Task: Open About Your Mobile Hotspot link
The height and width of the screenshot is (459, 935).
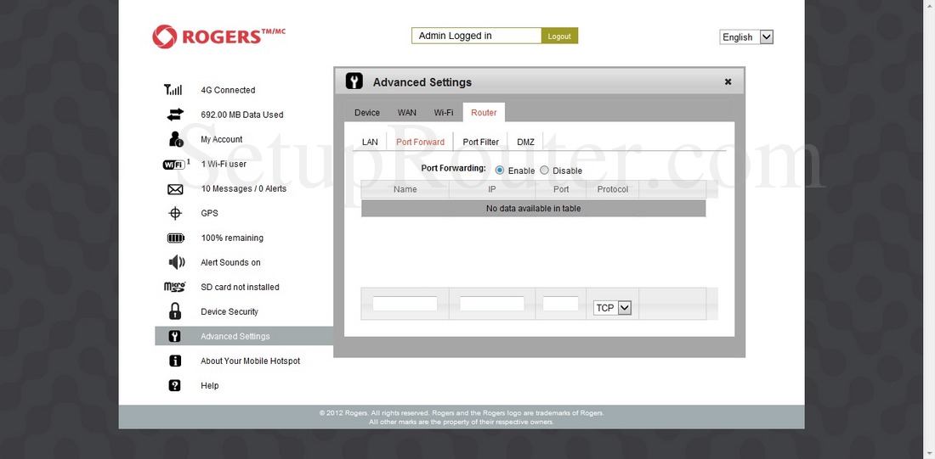Action: (x=251, y=361)
